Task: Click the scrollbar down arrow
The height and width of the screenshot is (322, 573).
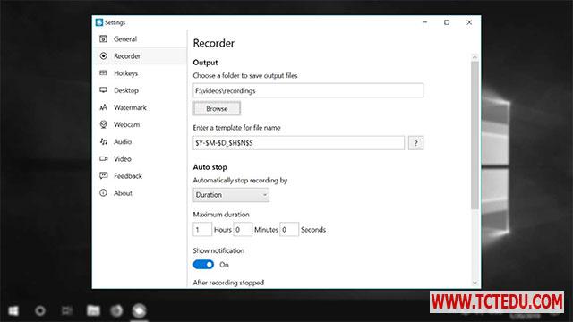Action: 475,283
